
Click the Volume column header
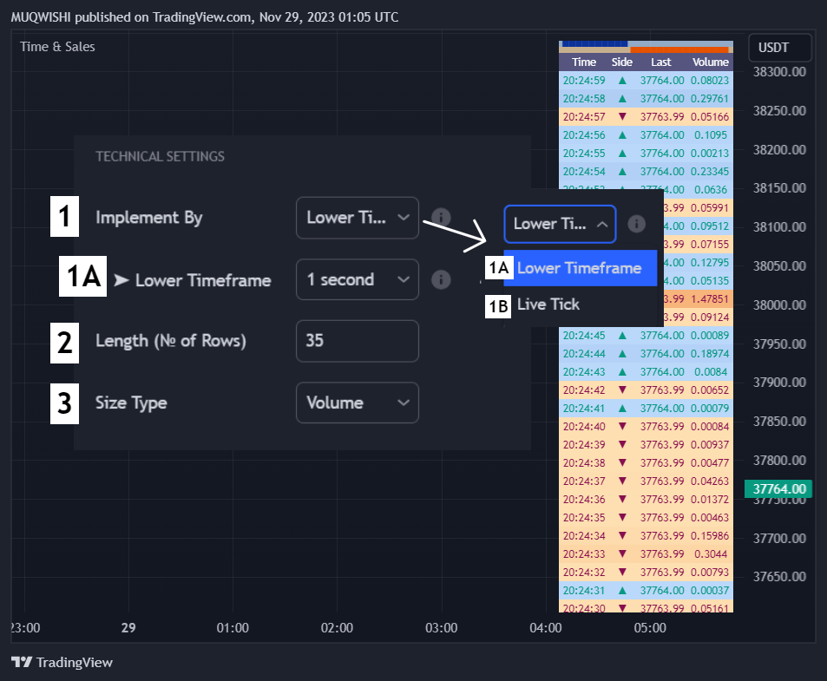tap(711, 62)
